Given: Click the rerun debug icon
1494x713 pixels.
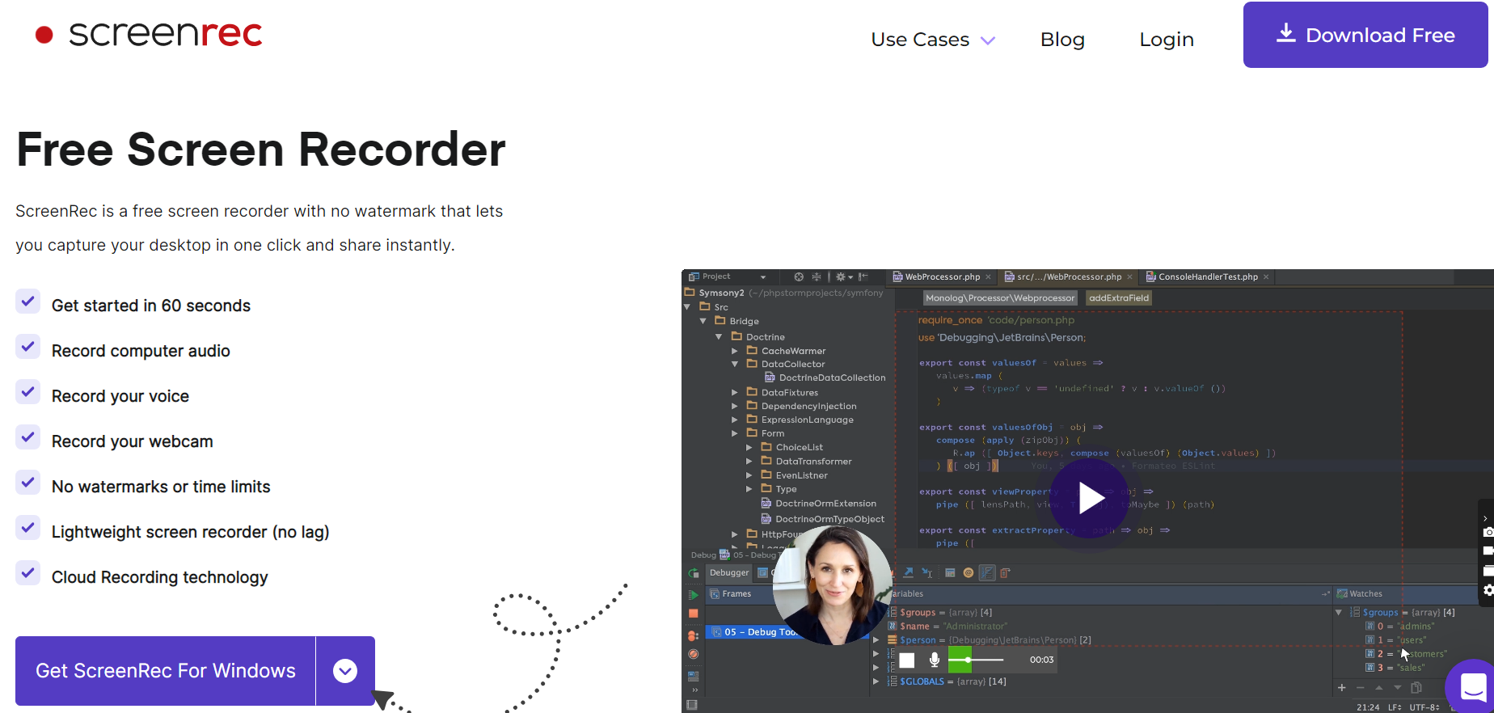Looking at the screenshot, I should click(694, 573).
